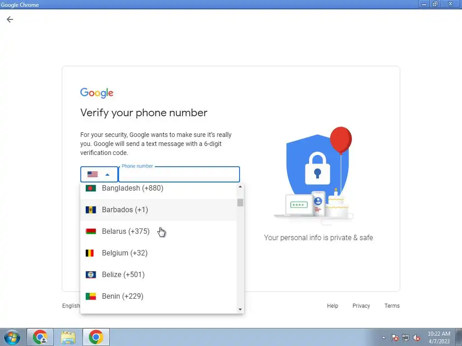462x346 pixels.
Task: Open the first Chrome taskbar icon with profile
Action: (40, 337)
